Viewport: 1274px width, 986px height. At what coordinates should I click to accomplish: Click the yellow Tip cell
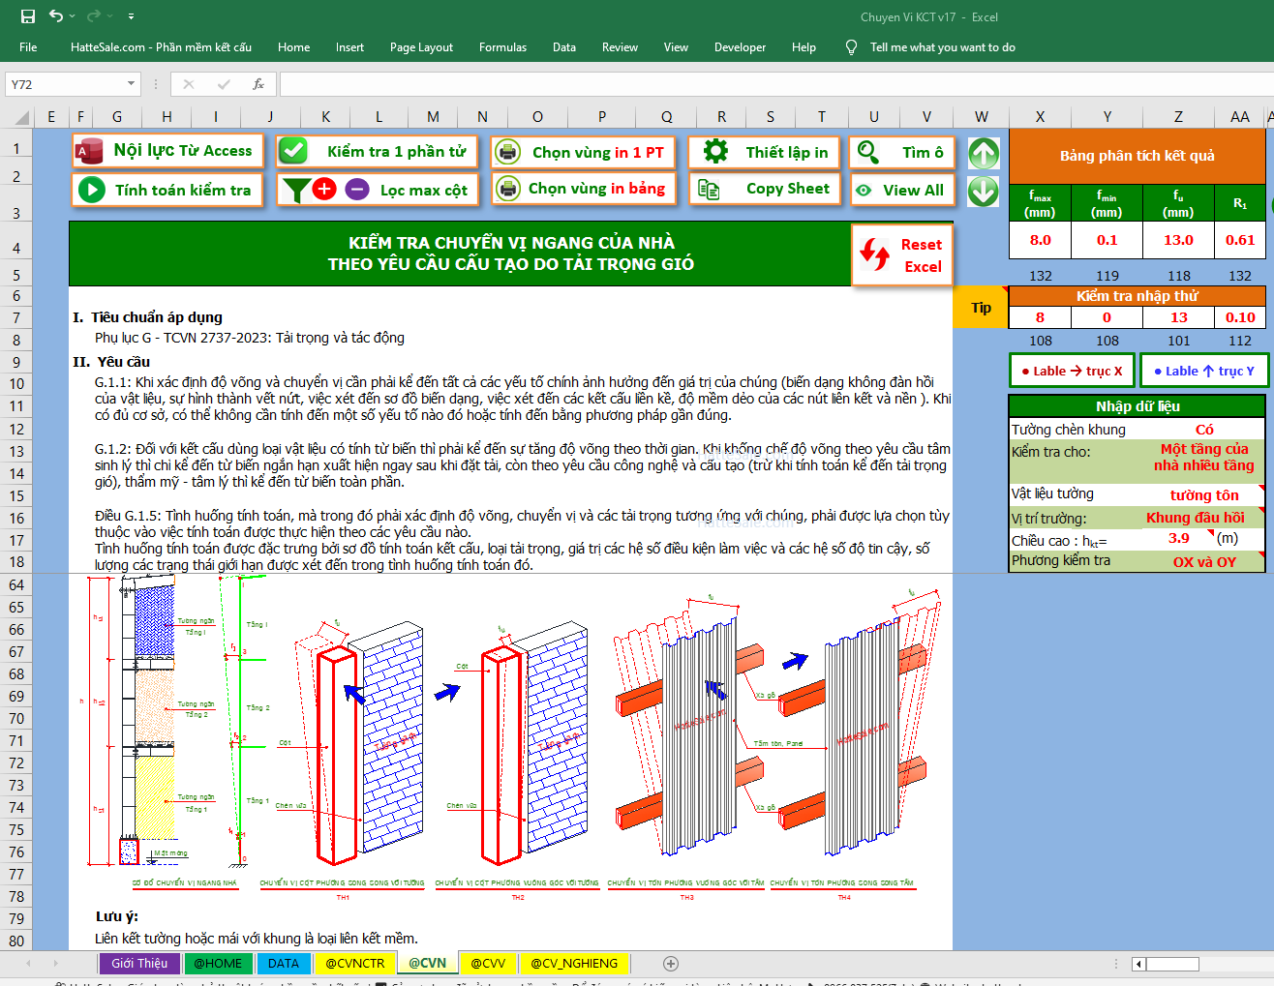[981, 308]
